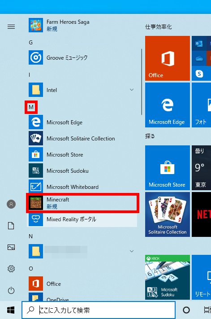Click in the ここに入力して検索 search box

click(x=99, y=310)
